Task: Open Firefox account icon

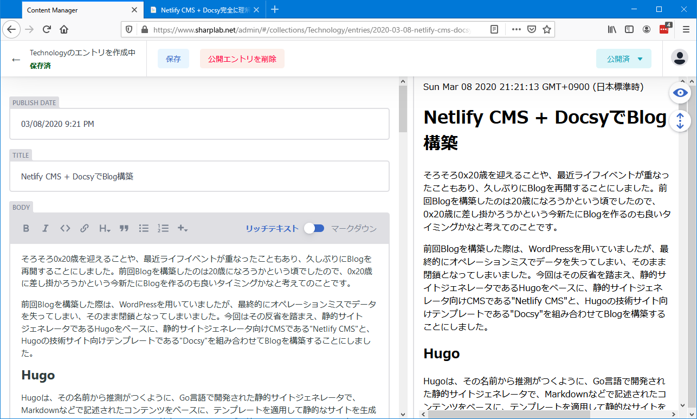Action: click(647, 29)
